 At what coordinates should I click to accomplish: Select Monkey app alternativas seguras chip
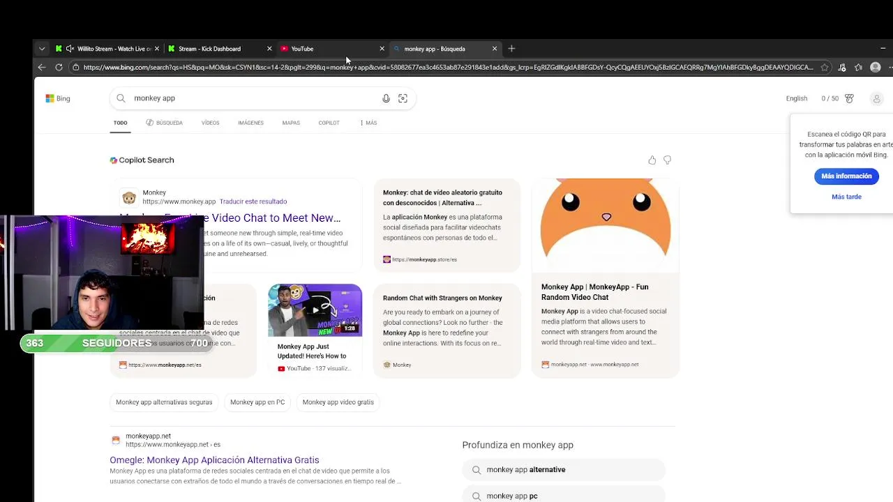coord(164,402)
